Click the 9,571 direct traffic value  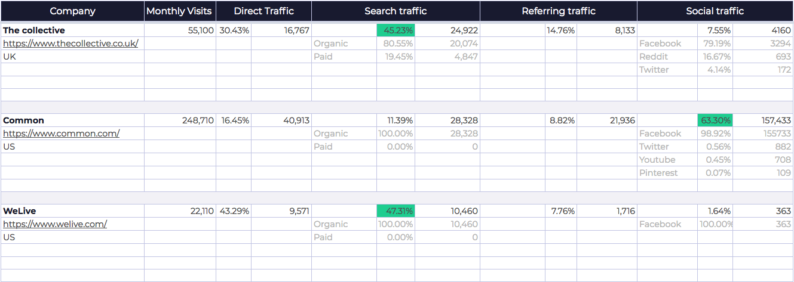coord(281,211)
